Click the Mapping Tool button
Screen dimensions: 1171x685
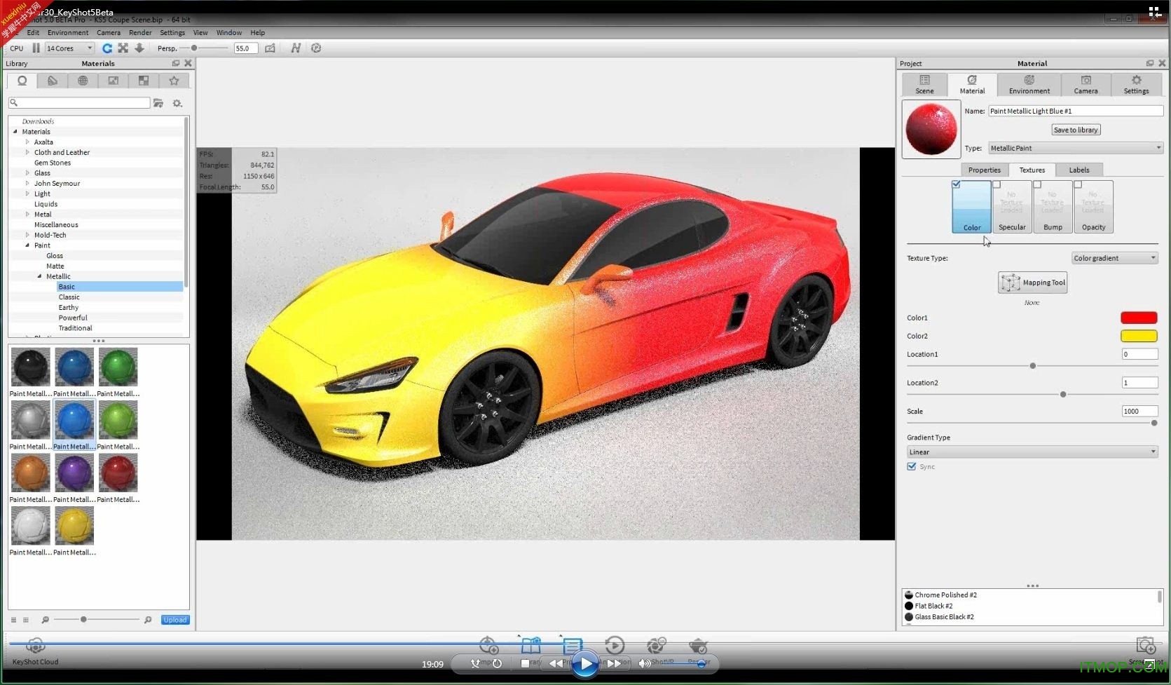click(1032, 283)
